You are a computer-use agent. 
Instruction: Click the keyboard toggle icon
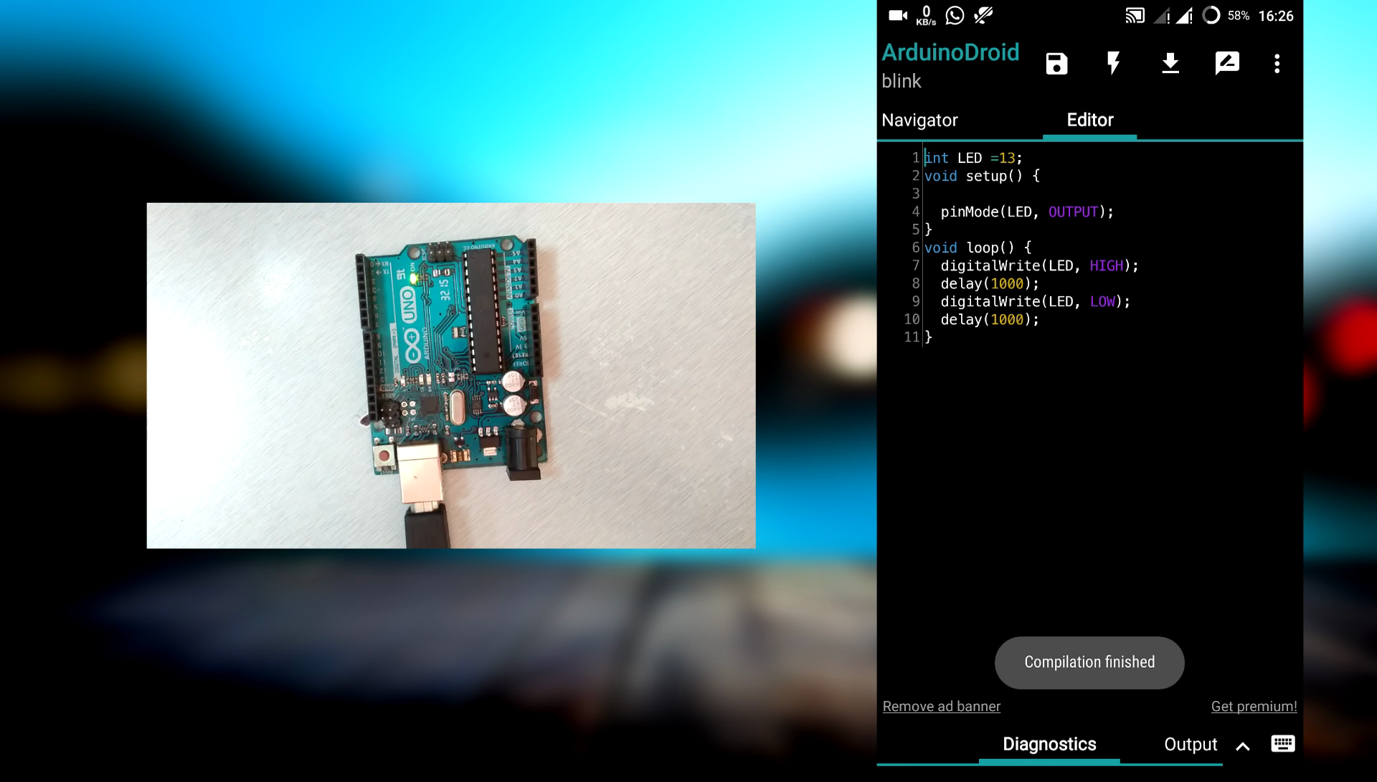click(x=1283, y=743)
